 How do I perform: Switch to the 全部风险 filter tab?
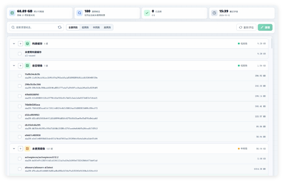tap(73, 27)
